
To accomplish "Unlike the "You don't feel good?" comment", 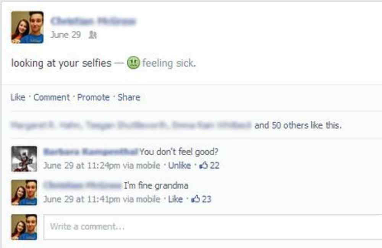I will tap(180, 166).
